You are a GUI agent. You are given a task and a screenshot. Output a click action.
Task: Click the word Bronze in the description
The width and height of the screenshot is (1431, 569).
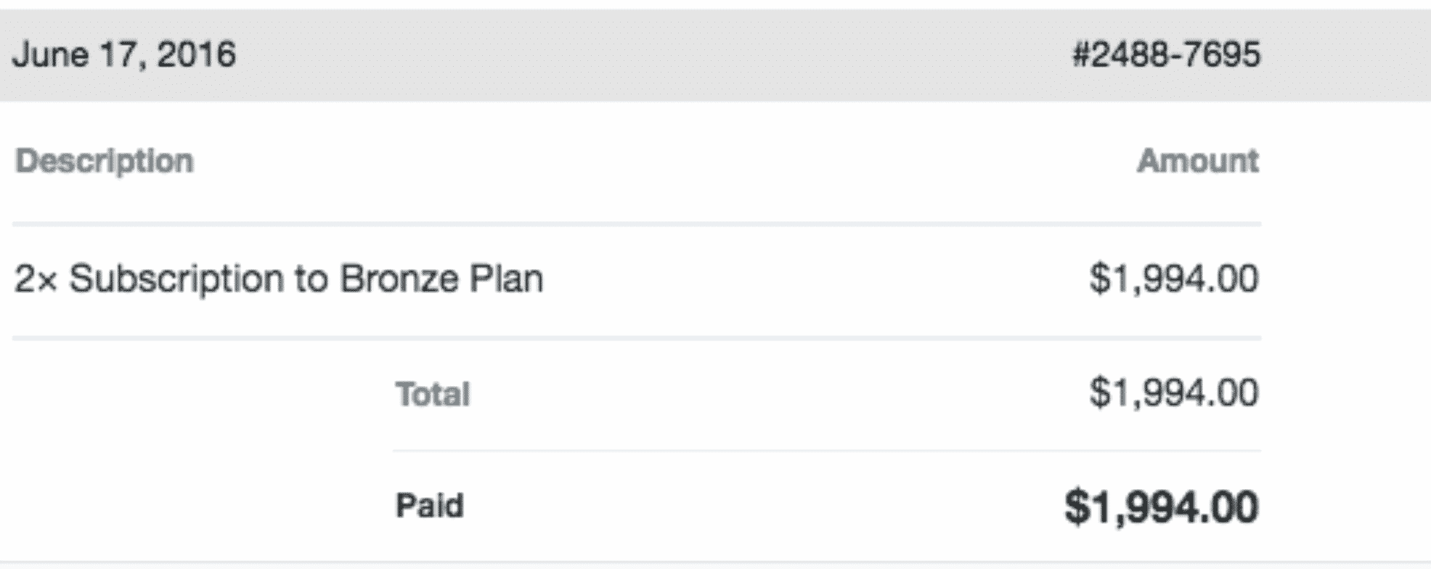pos(399,279)
